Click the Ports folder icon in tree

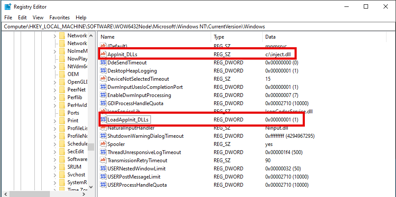click(62, 113)
